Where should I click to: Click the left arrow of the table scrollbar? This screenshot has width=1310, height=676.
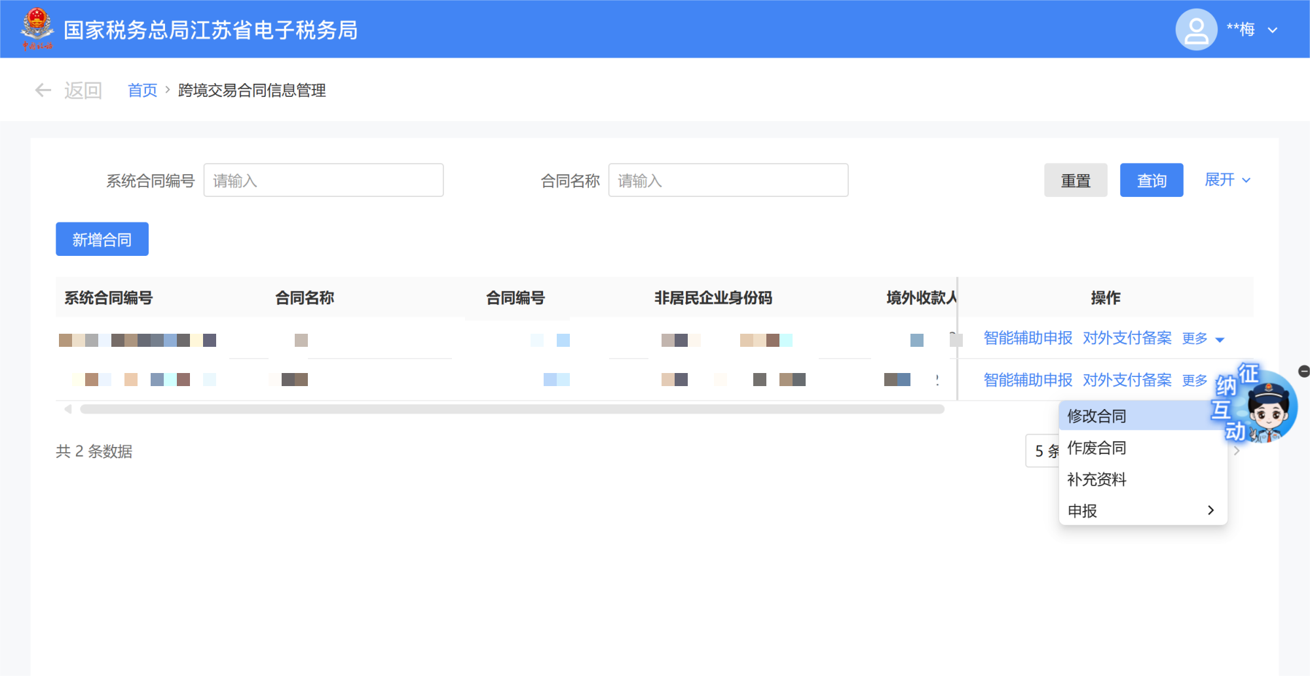click(67, 409)
